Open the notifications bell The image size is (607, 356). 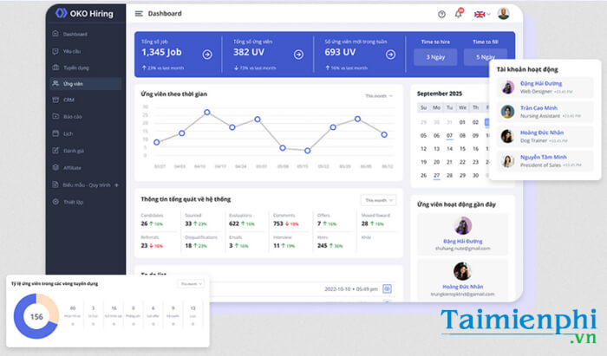click(459, 14)
